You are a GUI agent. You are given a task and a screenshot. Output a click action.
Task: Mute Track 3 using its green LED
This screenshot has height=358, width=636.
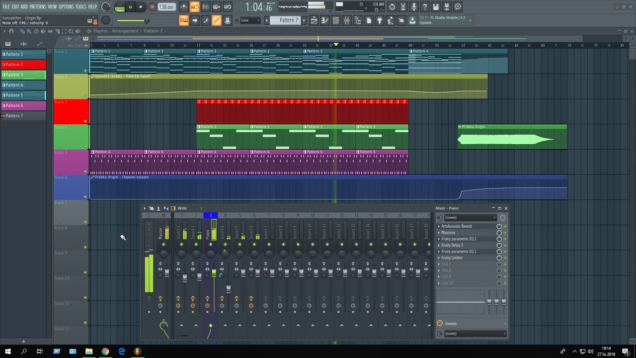click(85, 121)
